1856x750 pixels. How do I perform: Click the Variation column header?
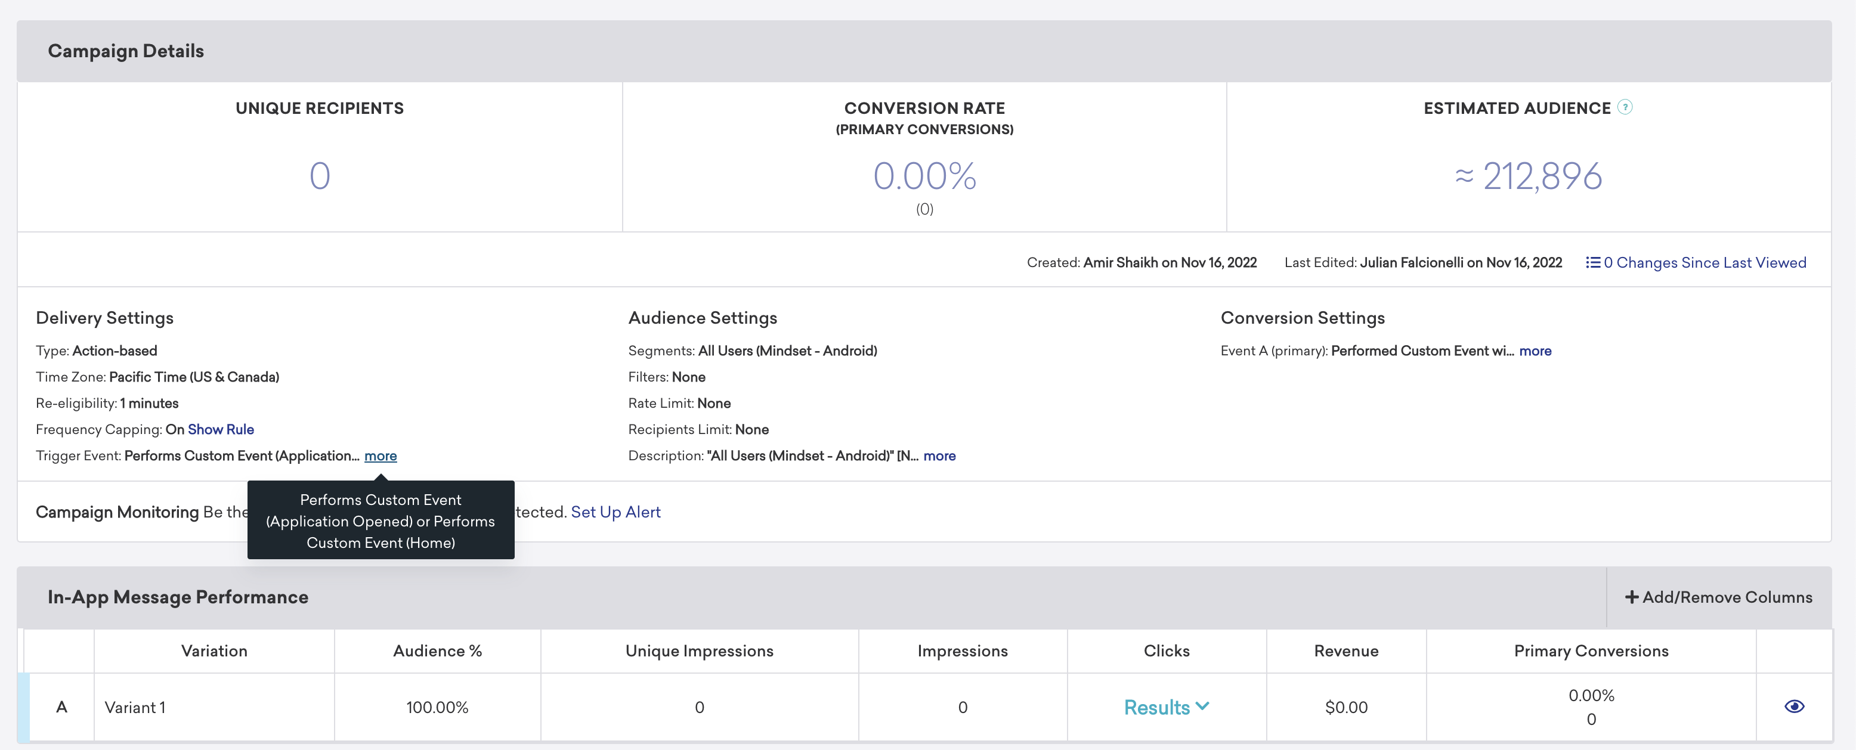(x=214, y=650)
